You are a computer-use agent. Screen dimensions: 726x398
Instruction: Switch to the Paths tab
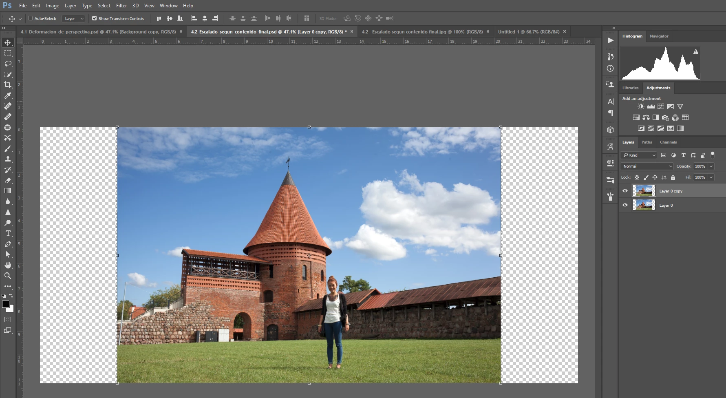647,142
